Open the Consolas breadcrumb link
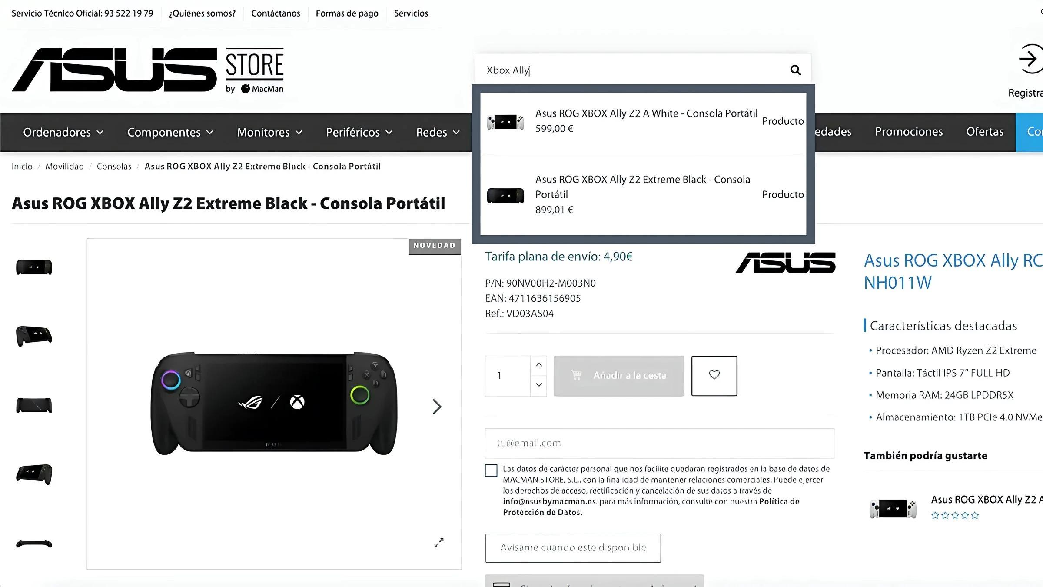The image size is (1043, 587). 114,167
